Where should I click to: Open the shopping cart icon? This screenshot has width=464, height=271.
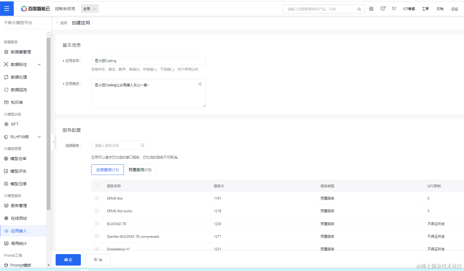[394, 9]
